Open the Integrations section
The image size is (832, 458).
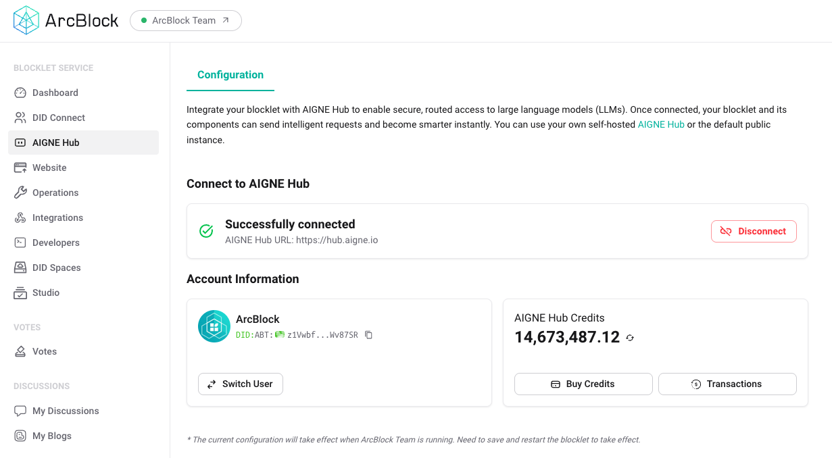(56, 218)
